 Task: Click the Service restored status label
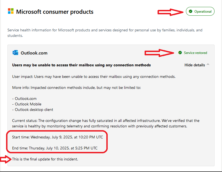coord(195,53)
